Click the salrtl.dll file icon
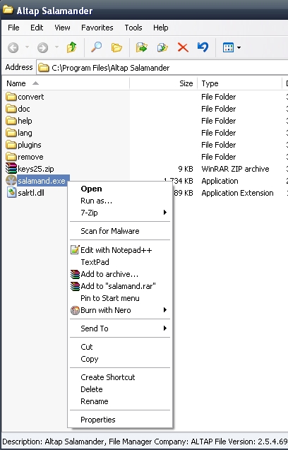The height and width of the screenshot is (450, 288). click(11, 193)
